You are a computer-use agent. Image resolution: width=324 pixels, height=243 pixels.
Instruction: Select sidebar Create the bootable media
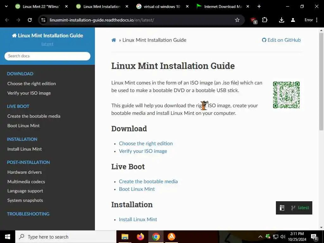pyautogui.click(x=34, y=116)
